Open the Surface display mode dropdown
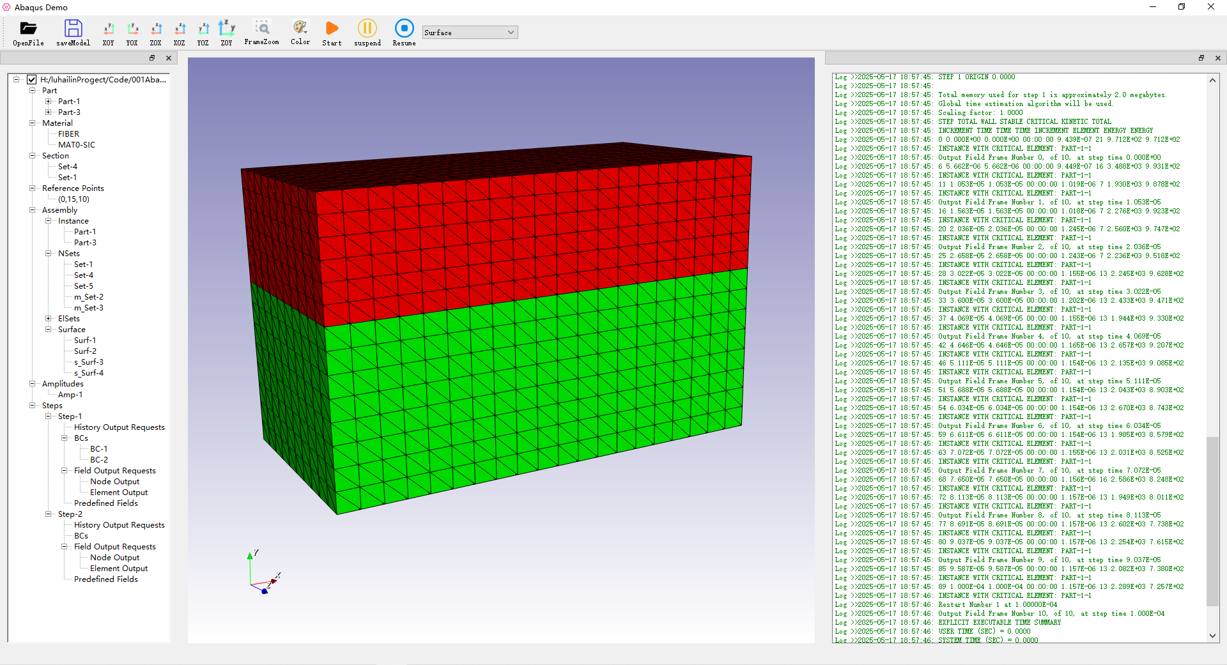 (x=470, y=32)
